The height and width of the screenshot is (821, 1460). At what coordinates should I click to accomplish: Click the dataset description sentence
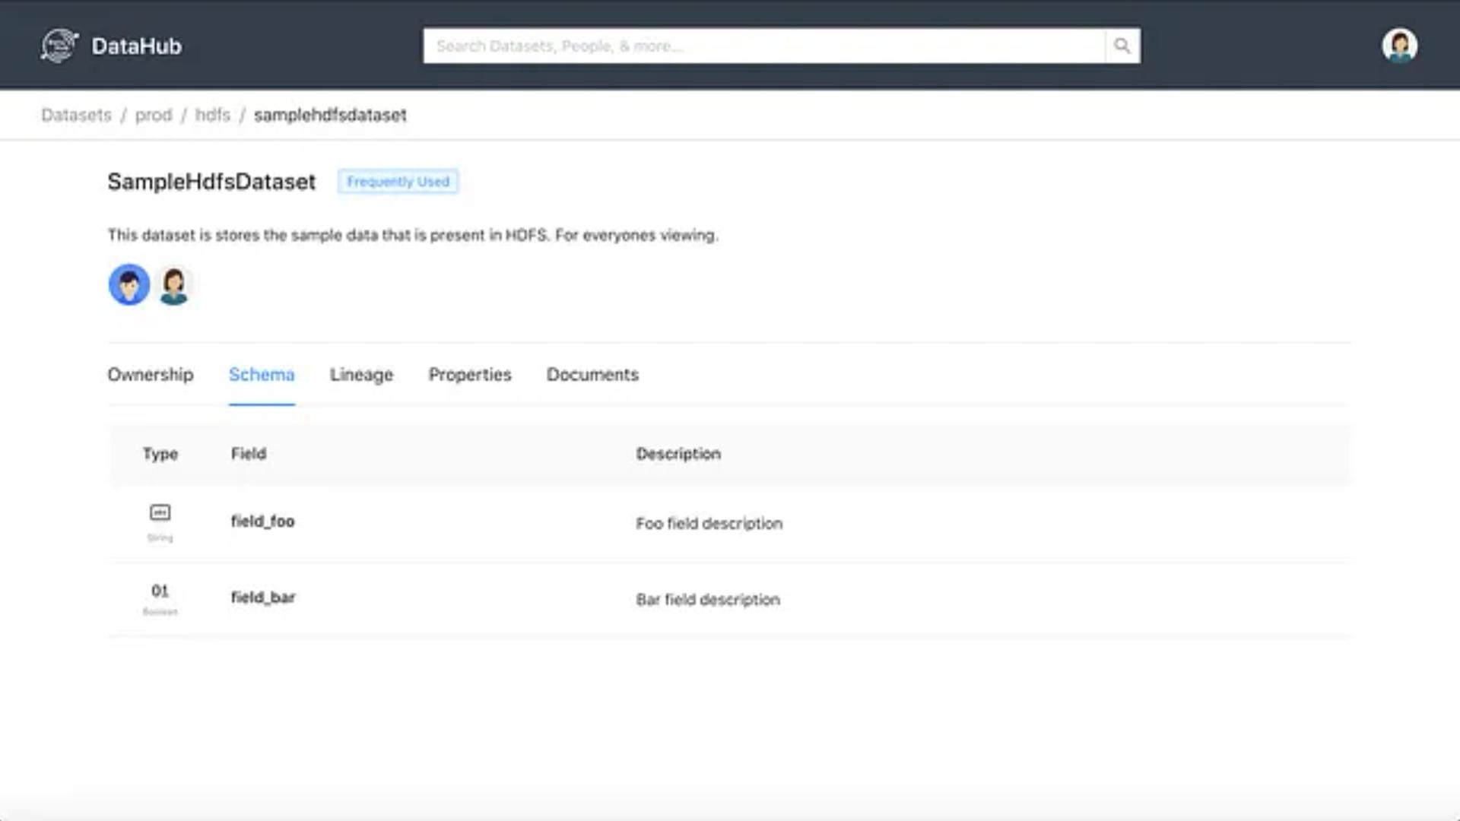coord(413,236)
